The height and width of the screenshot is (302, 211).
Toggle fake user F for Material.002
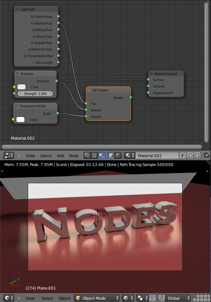coord(183,155)
